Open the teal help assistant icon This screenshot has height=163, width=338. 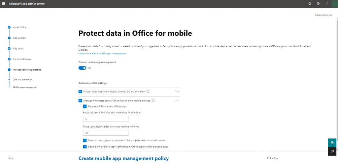coord(332,143)
